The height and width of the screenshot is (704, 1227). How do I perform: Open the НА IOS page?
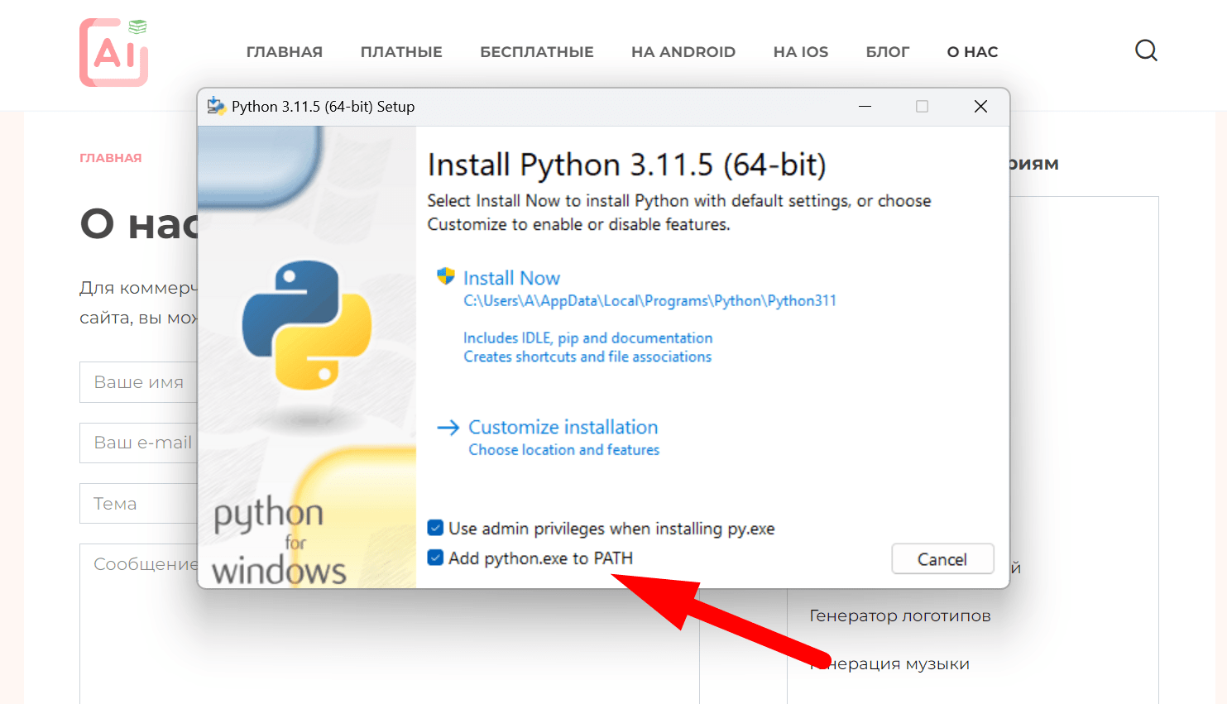pyautogui.click(x=800, y=52)
